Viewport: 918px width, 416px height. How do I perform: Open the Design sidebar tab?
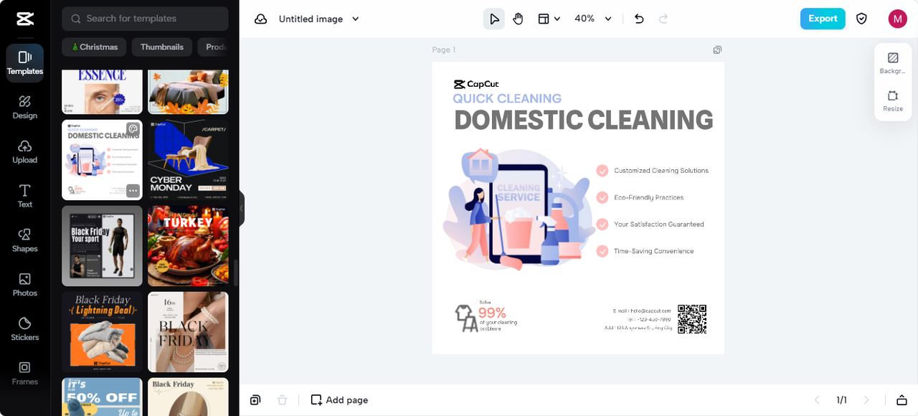[x=24, y=107]
